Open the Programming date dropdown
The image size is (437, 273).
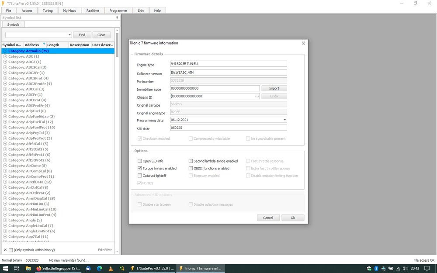point(284,120)
